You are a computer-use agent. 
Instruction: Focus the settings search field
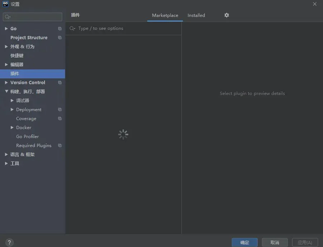click(33, 17)
